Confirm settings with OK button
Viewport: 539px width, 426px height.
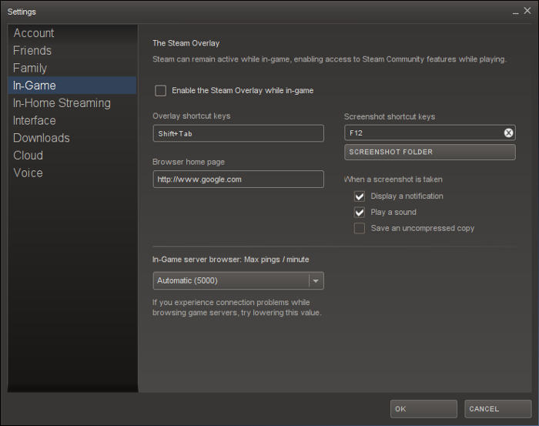click(x=423, y=409)
